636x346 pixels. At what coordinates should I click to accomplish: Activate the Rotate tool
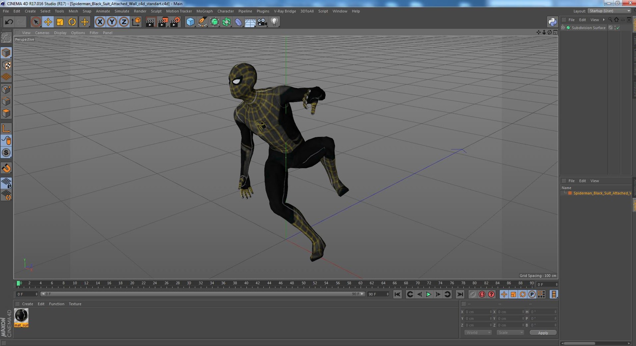coord(72,22)
